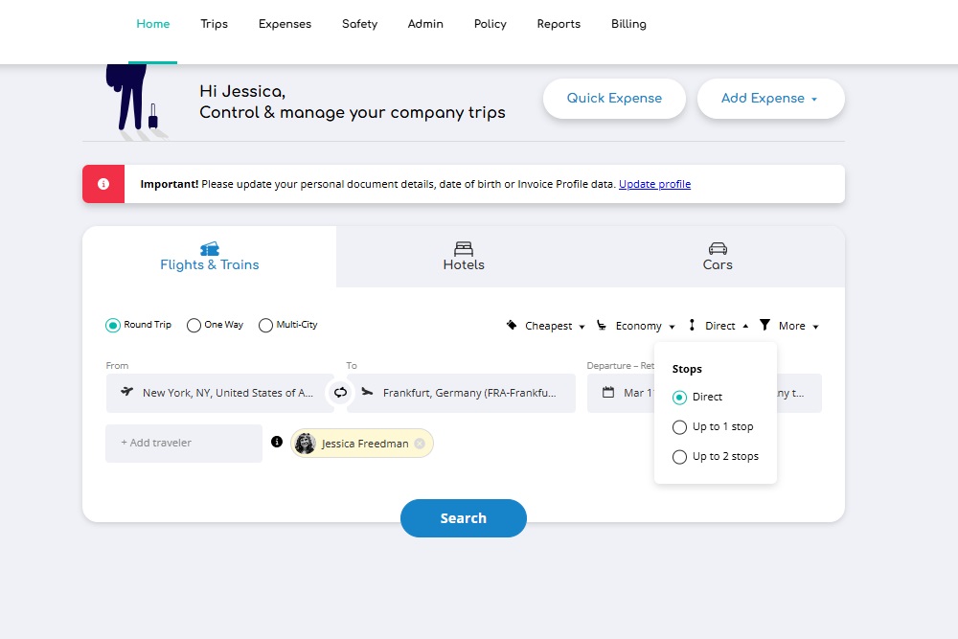Screen dimensions: 958x639
Task: Select the Round Trip option
Action: (112, 325)
